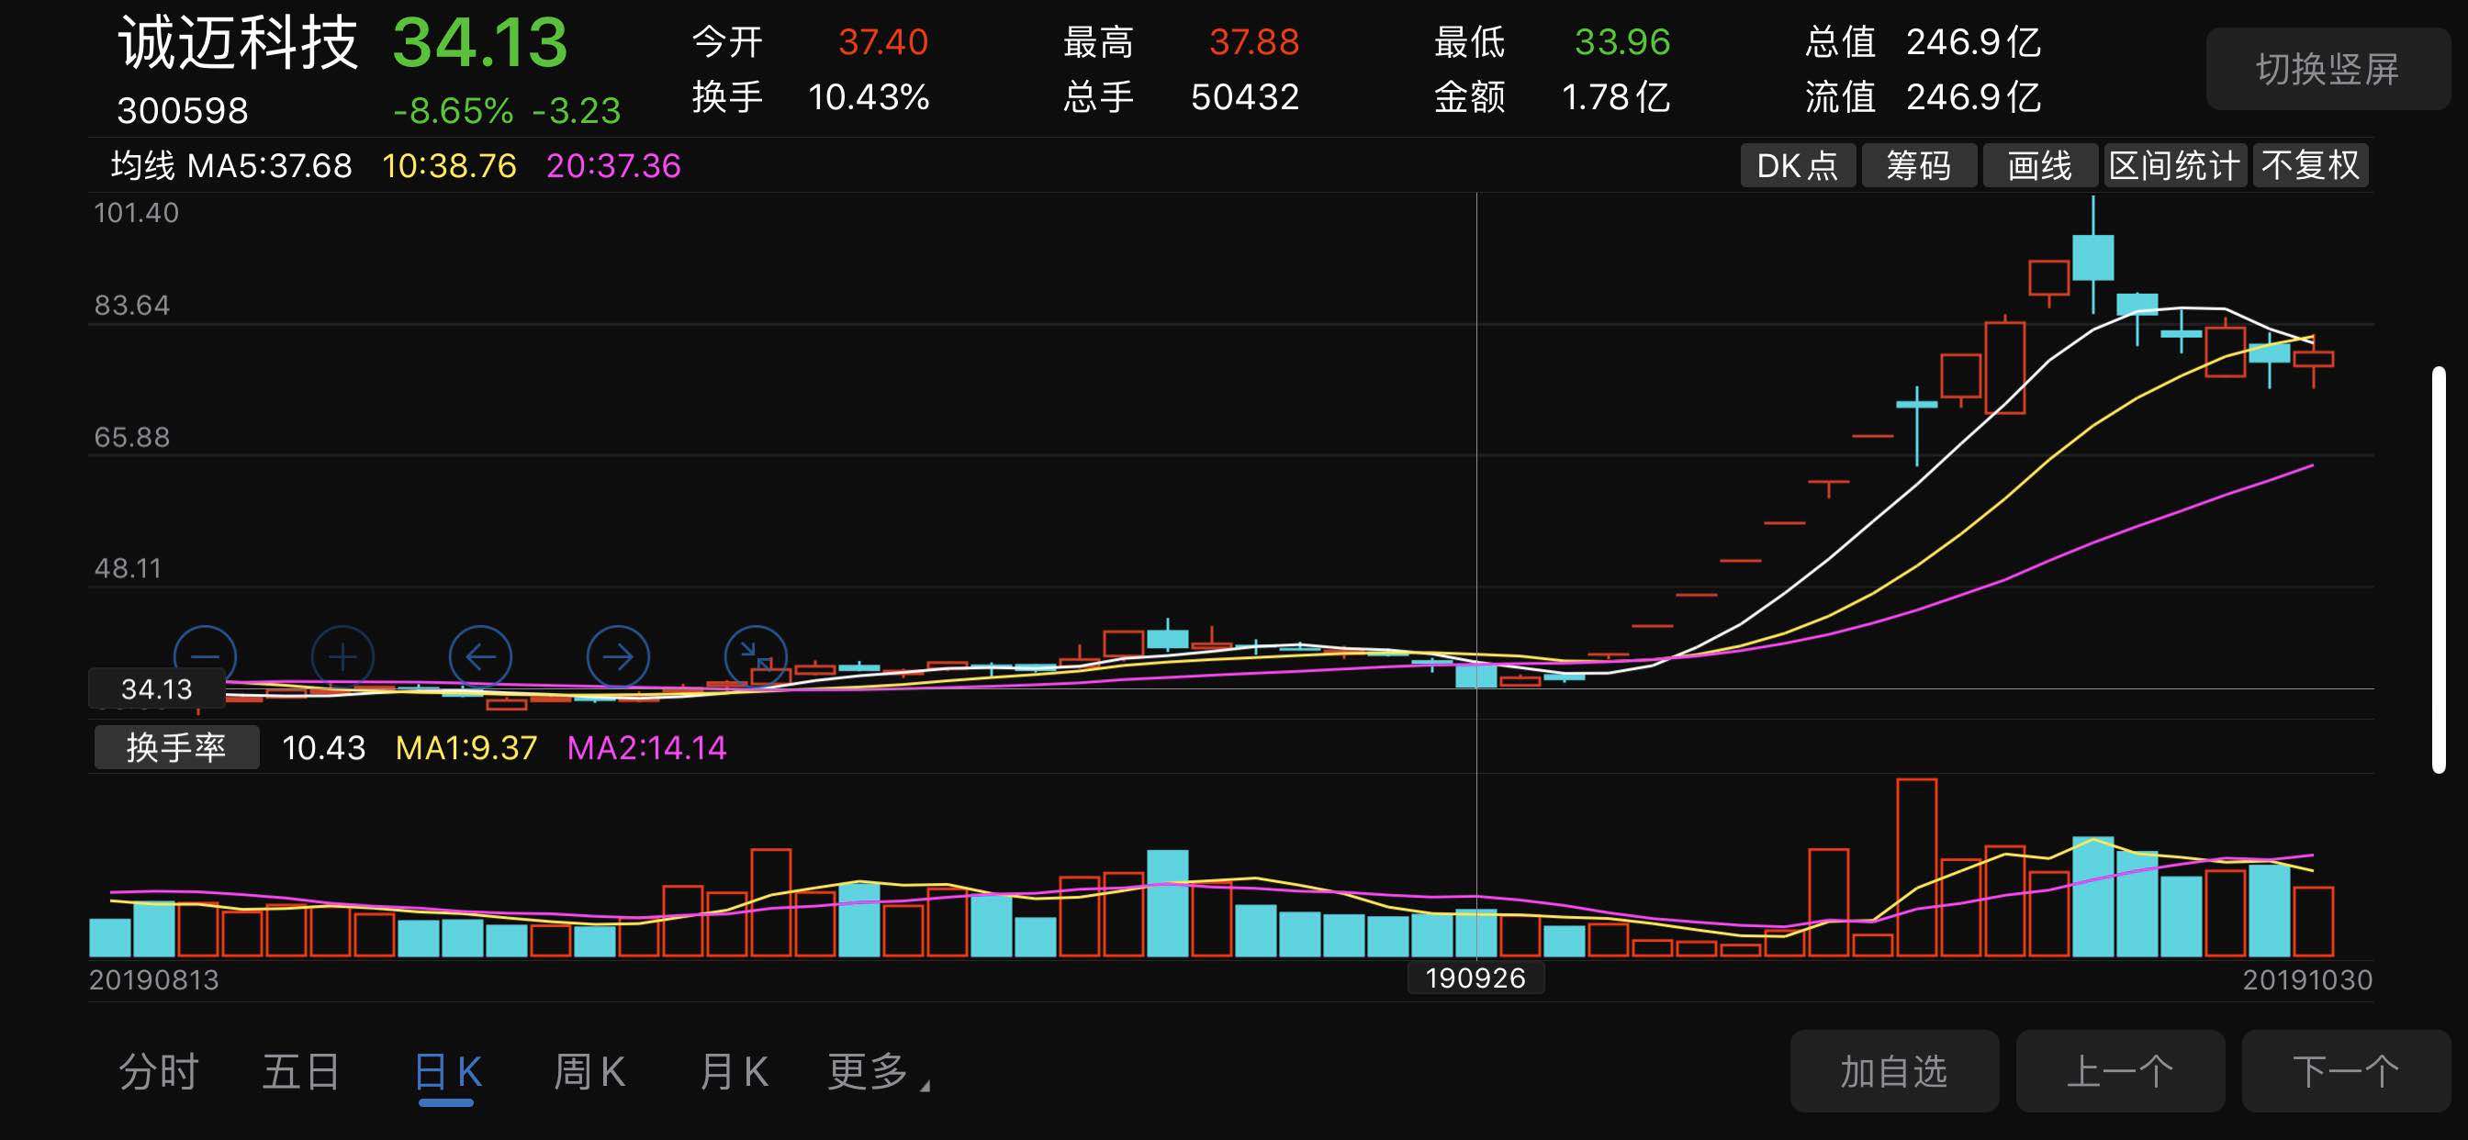
Task: Tap the 换手 10.43% value
Action: coord(869,96)
